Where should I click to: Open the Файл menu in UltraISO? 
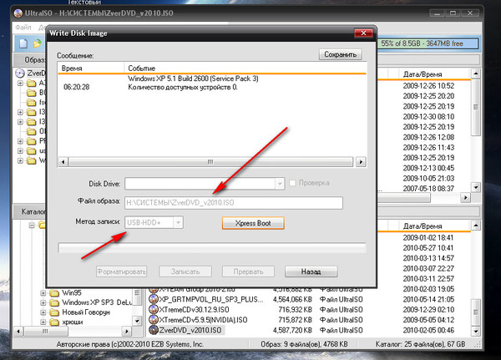coord(23,28)
